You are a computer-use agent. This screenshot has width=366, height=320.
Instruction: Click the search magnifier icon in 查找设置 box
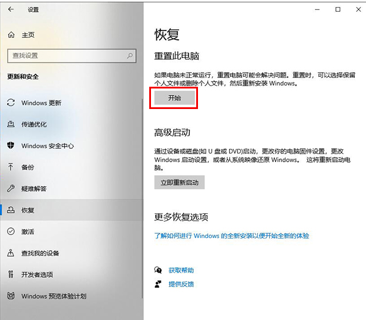(x=130, y=56)
